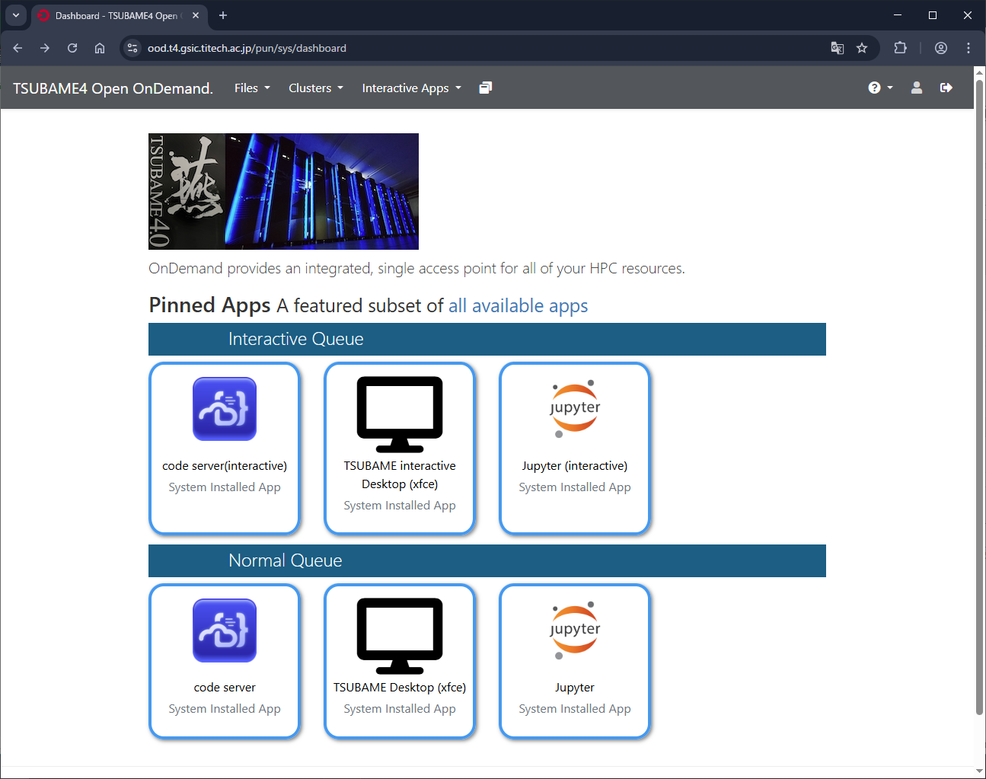This screenshot has height=779, width=986.
Task: Open My Interactive Sessions icon in navbar
Action: pos(485,88)
